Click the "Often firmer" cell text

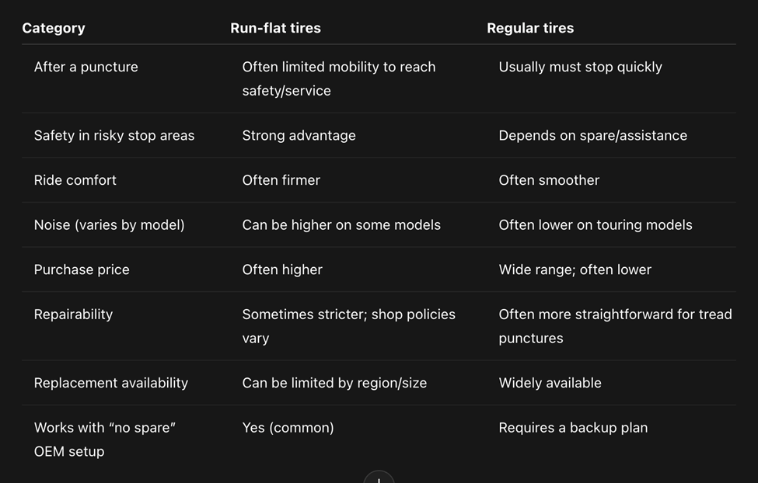coord(281,180)
